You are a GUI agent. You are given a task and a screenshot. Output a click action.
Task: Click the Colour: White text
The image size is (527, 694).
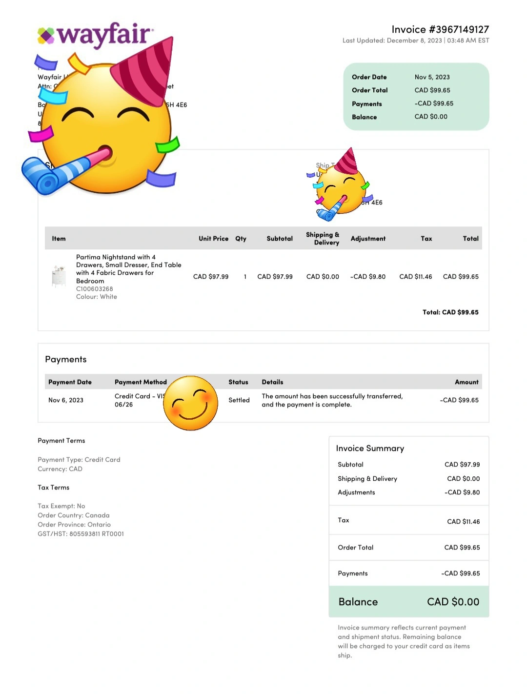point(97,297)
